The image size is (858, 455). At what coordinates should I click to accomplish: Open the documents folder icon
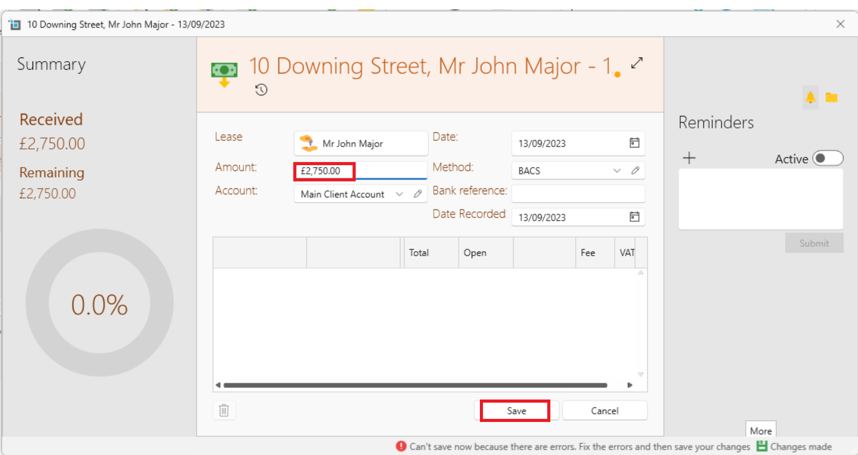(831, 97)
